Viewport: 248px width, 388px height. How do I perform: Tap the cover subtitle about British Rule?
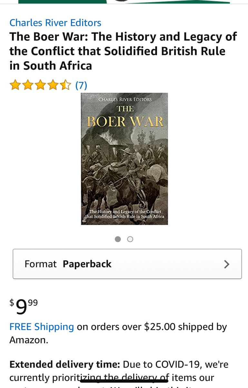coord(125,214)
